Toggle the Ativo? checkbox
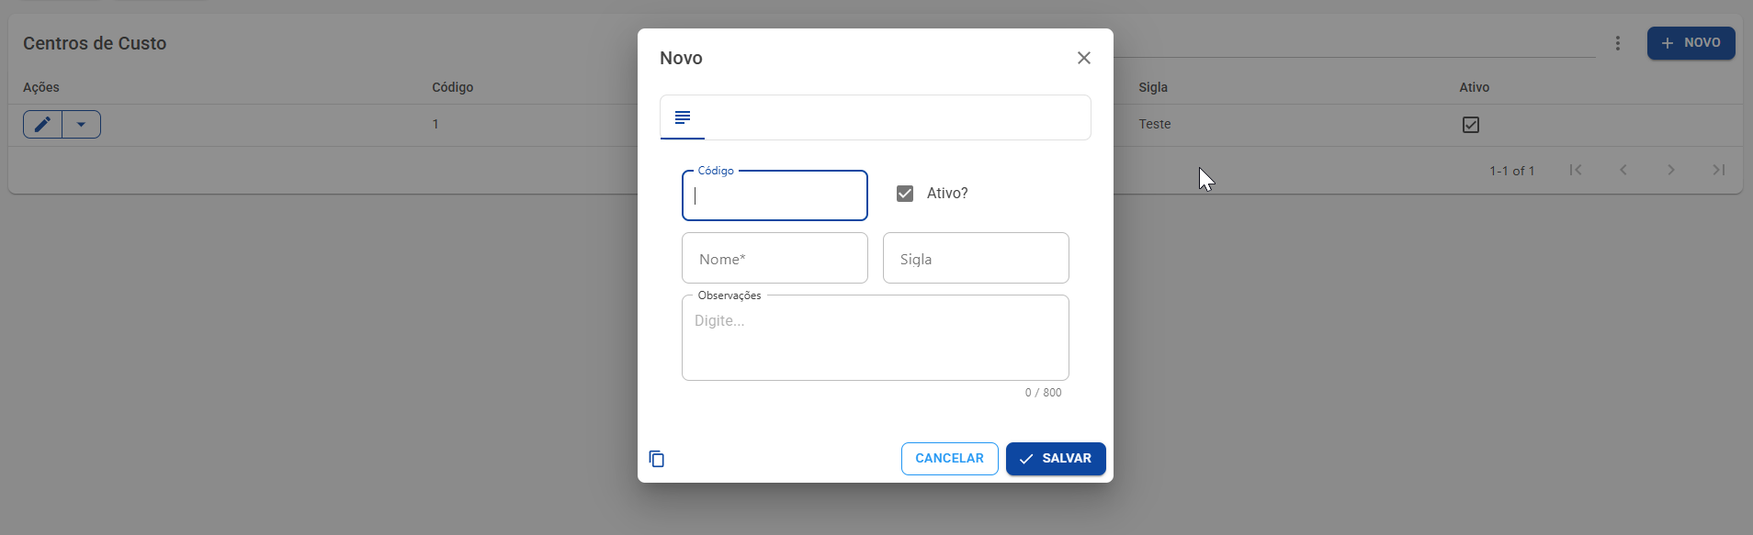1753x535 pixels. (x=905, y=194)
